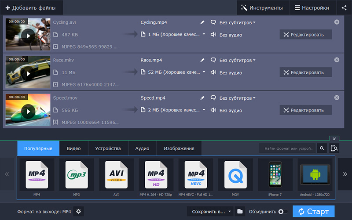
Task: Click the device detection icon
Action: coord(335,148)
